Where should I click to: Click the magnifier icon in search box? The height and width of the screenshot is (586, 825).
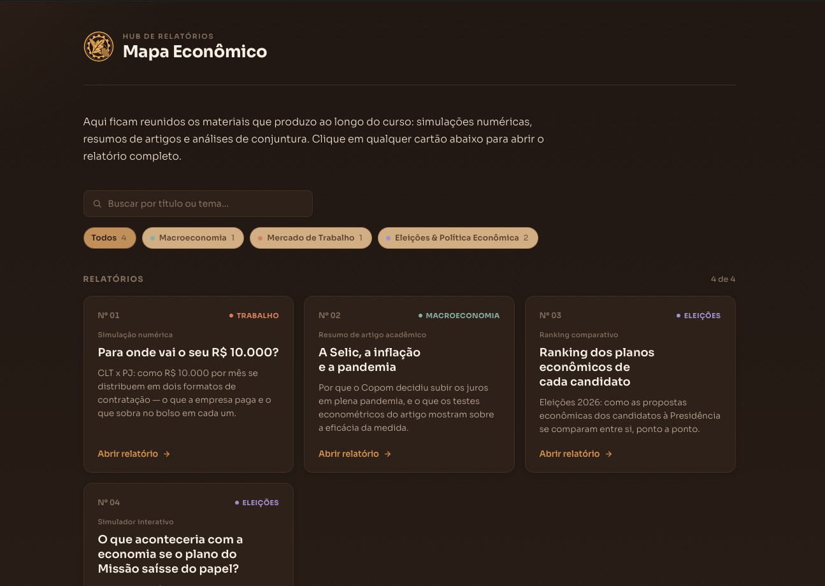click(x=97, y=204)
